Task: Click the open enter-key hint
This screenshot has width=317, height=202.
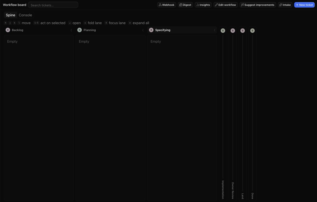Action: click(70, 23)
